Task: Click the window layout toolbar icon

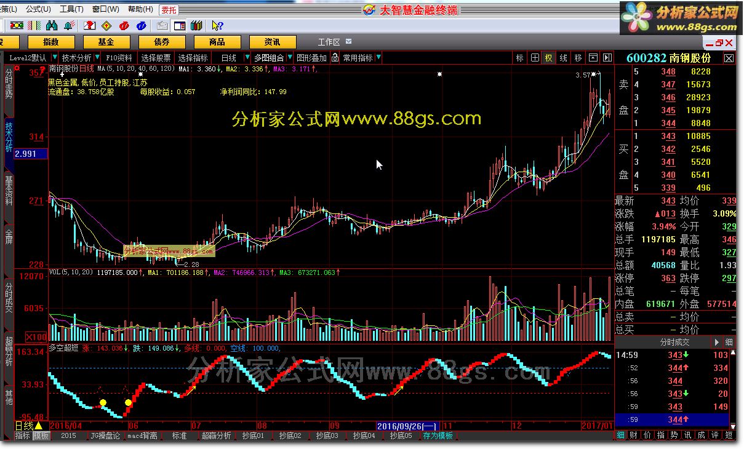Action: pos(180,25)
